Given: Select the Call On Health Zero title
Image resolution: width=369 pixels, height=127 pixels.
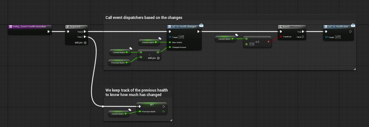Looking at the screenshot, I should (x=338, y=27).
